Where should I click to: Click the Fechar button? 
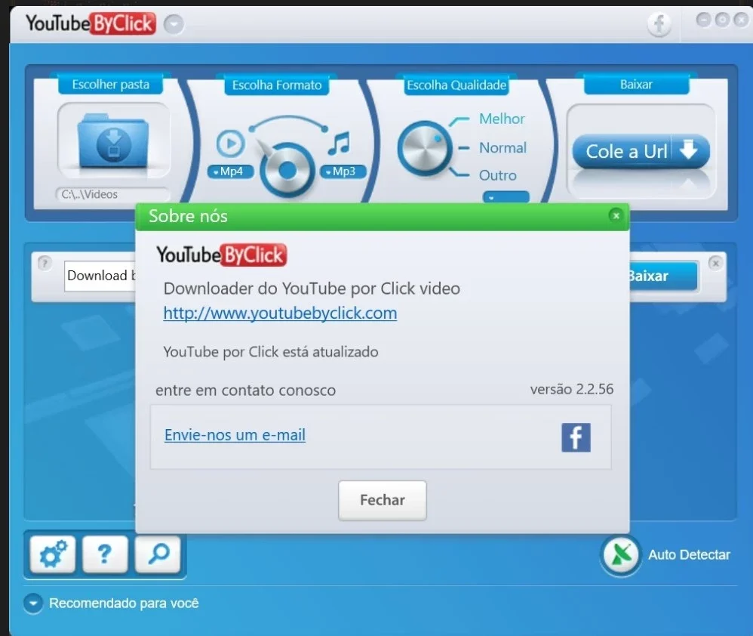click(x=383, y=500)
